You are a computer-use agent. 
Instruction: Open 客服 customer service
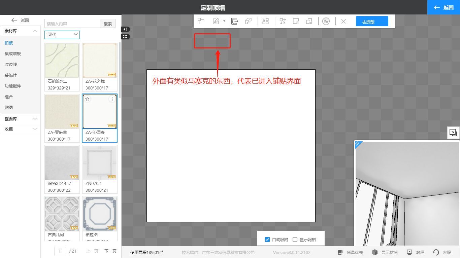(x=442, y=252)
